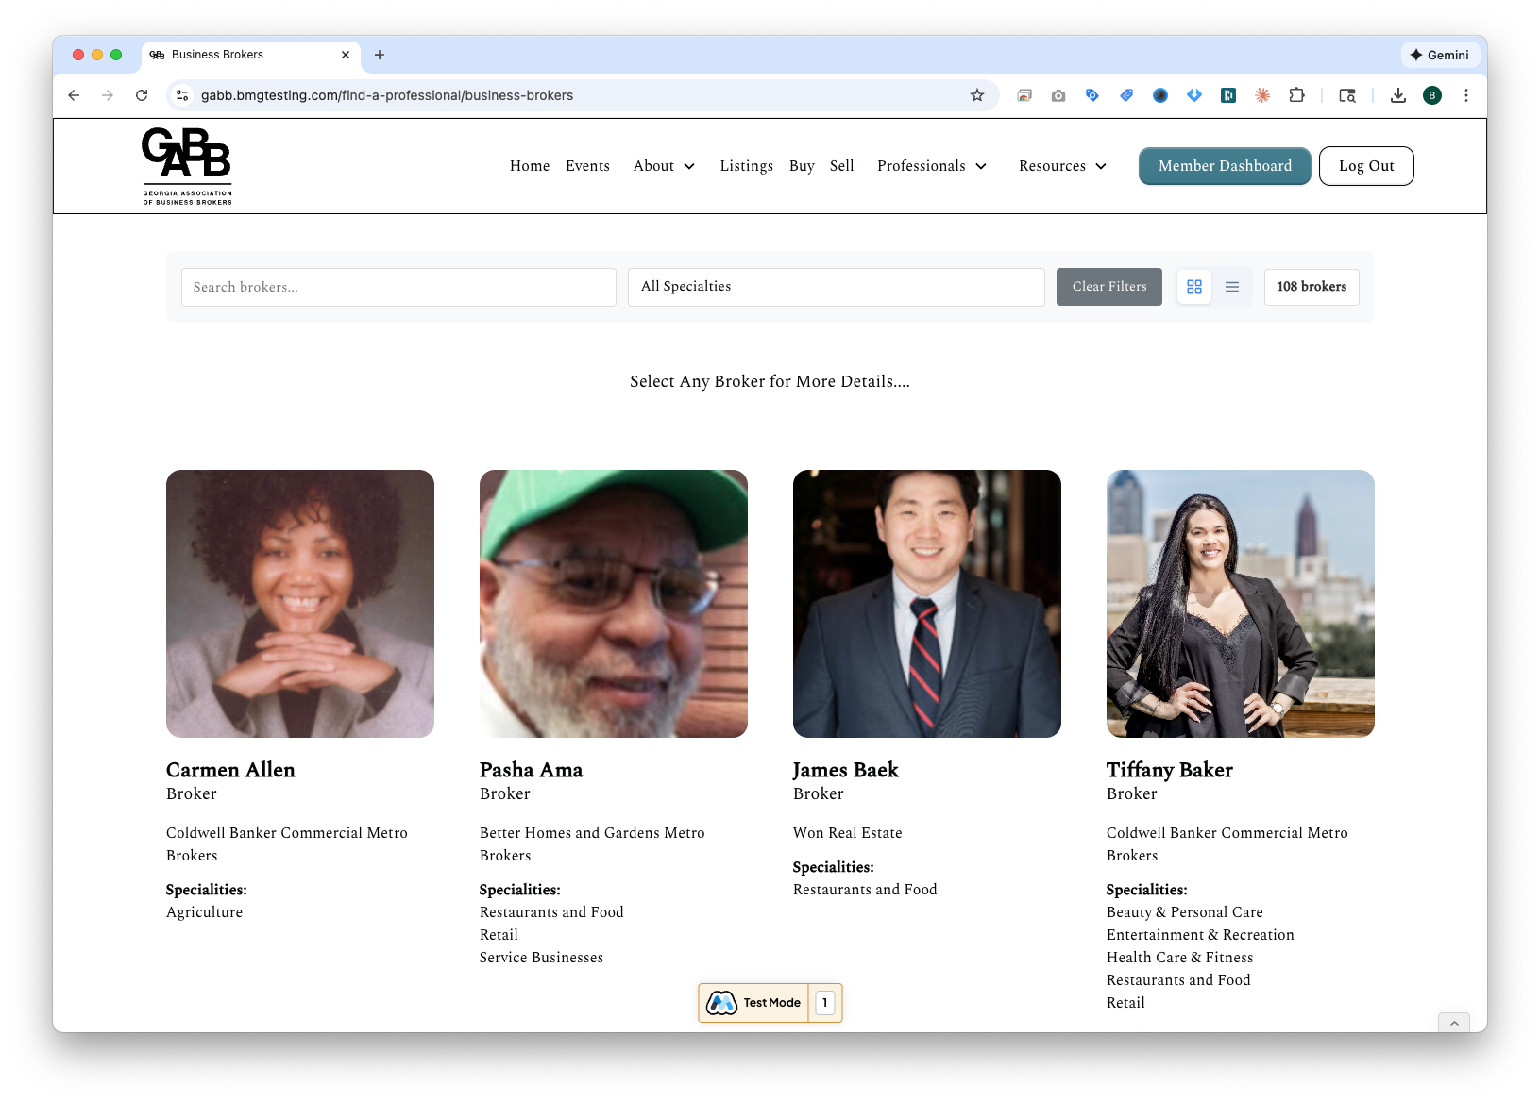Click Won Real Estate text

(x=848, y=833)
